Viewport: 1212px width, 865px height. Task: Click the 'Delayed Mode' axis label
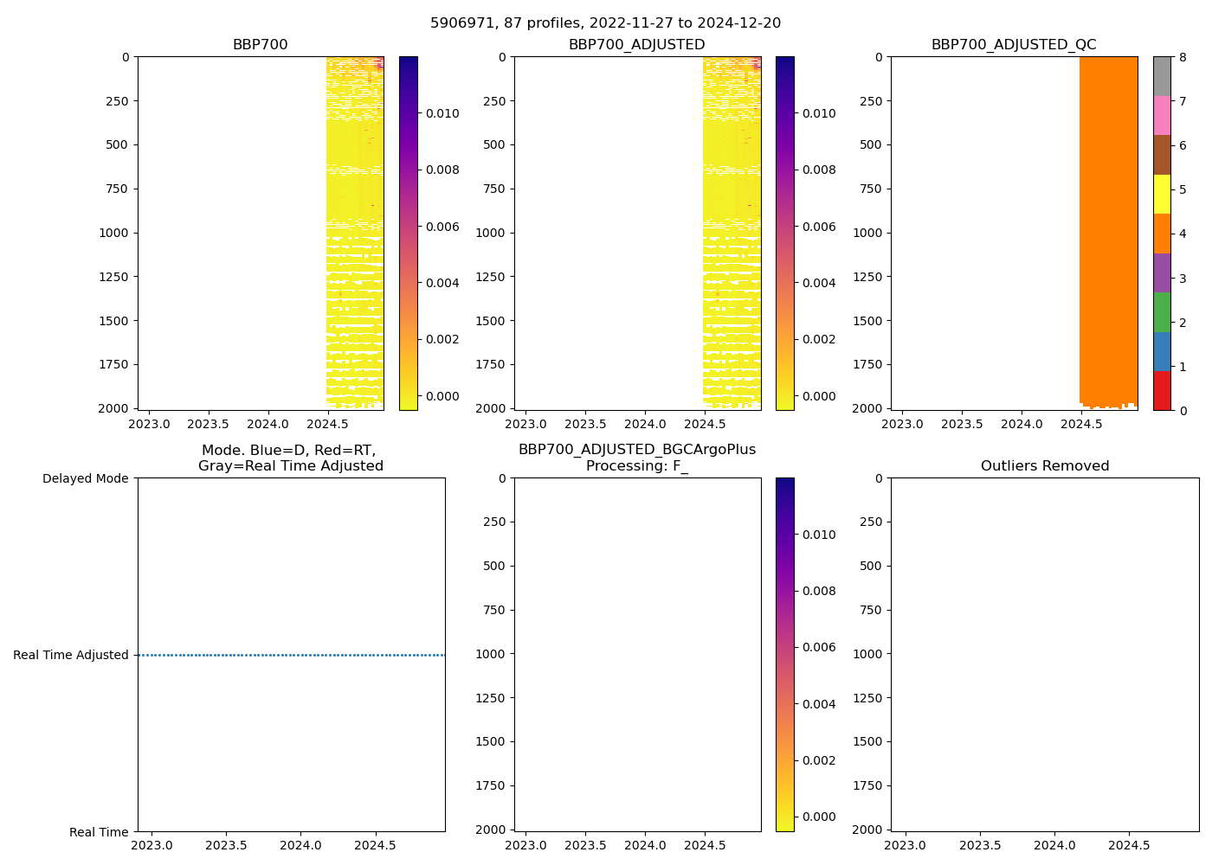pos(85,478)
